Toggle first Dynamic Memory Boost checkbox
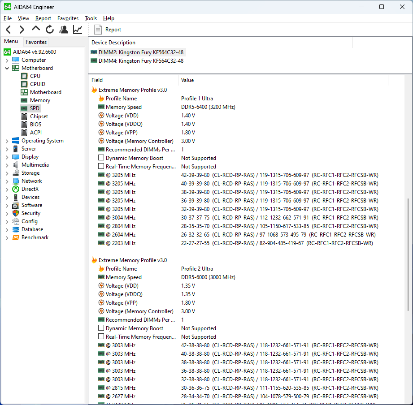 pyautogui.click(x=101, y=158)
